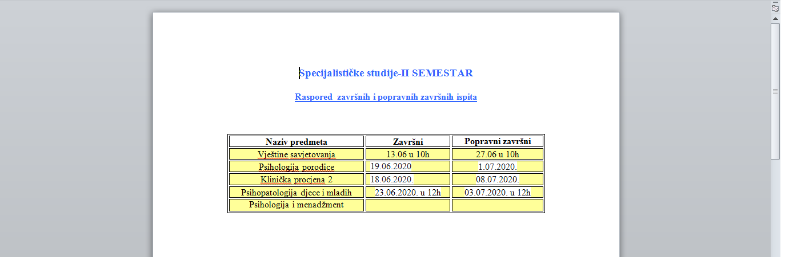Click 'Raspored završnih i popravnih završnih ispita' link
The width and height of the screenshot is (793, 257).
point(386,97)
